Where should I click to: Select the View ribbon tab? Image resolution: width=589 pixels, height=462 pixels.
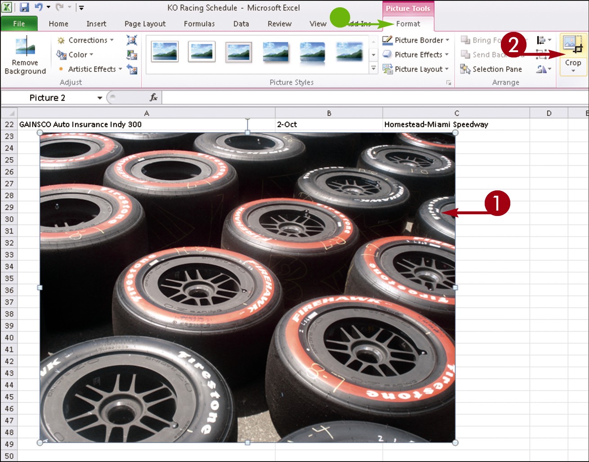point(317,24)
